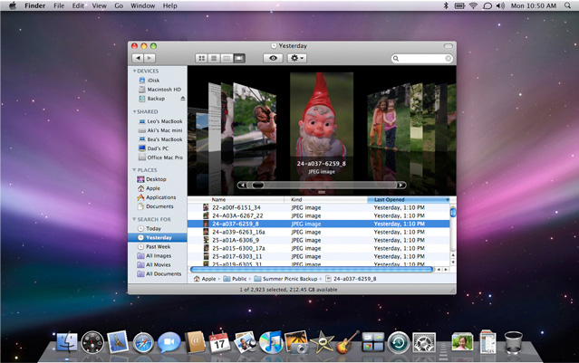Viewport: 579px width, 363px height.
Task: Select file 25-a01A-6306_9
Action: tap(319, 240)
